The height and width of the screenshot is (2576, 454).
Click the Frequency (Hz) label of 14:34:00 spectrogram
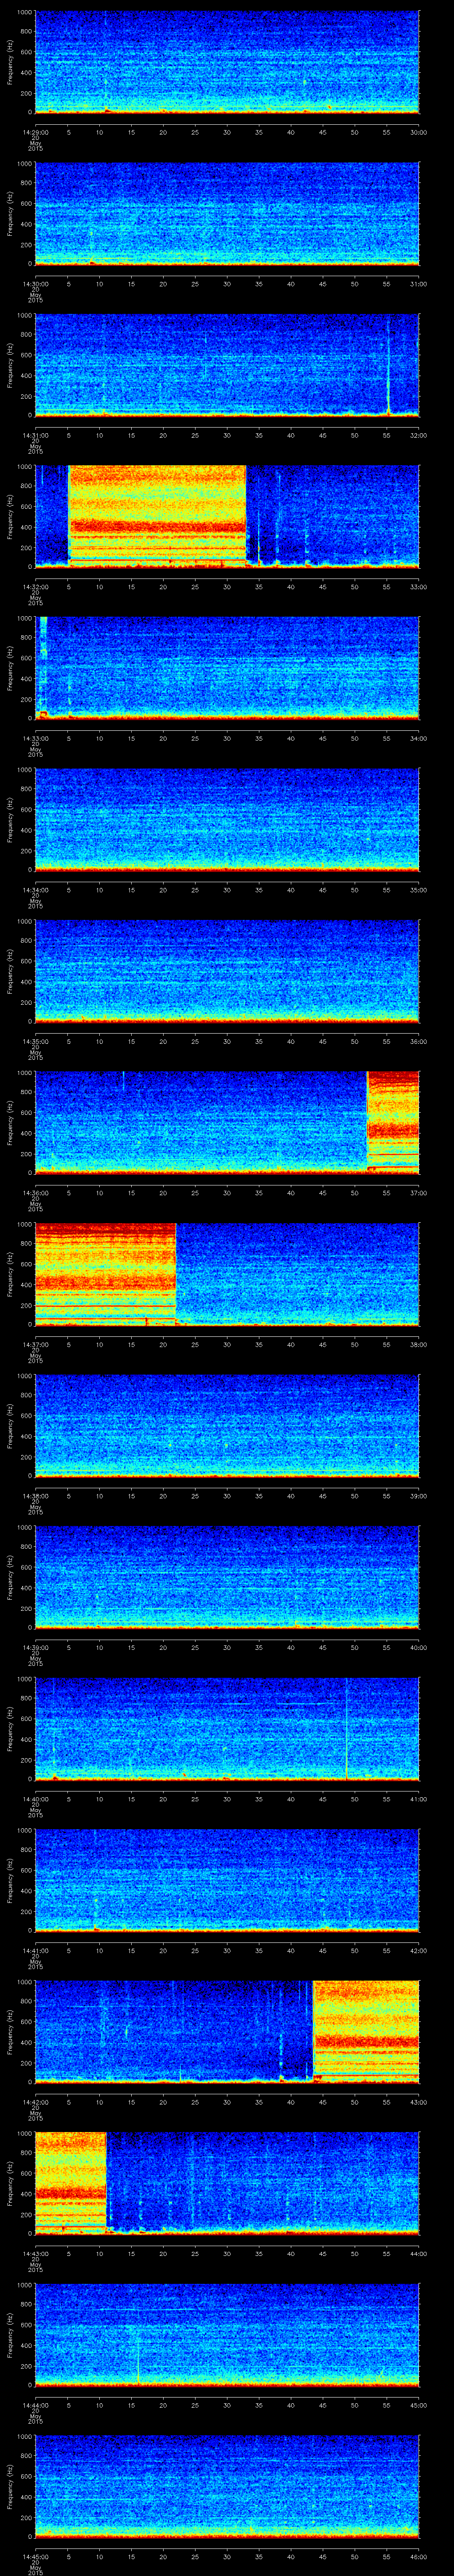point(11,820)
